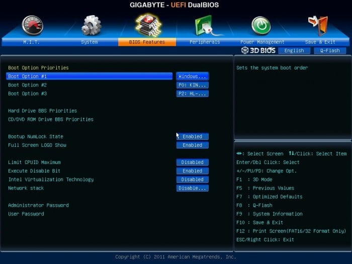Launch the Q-Flash utility button

[x=330, y=50]
